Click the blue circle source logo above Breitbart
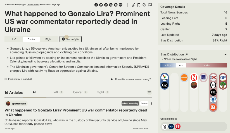The width and height of the screenshot is (230, 133). coord(213,100)
